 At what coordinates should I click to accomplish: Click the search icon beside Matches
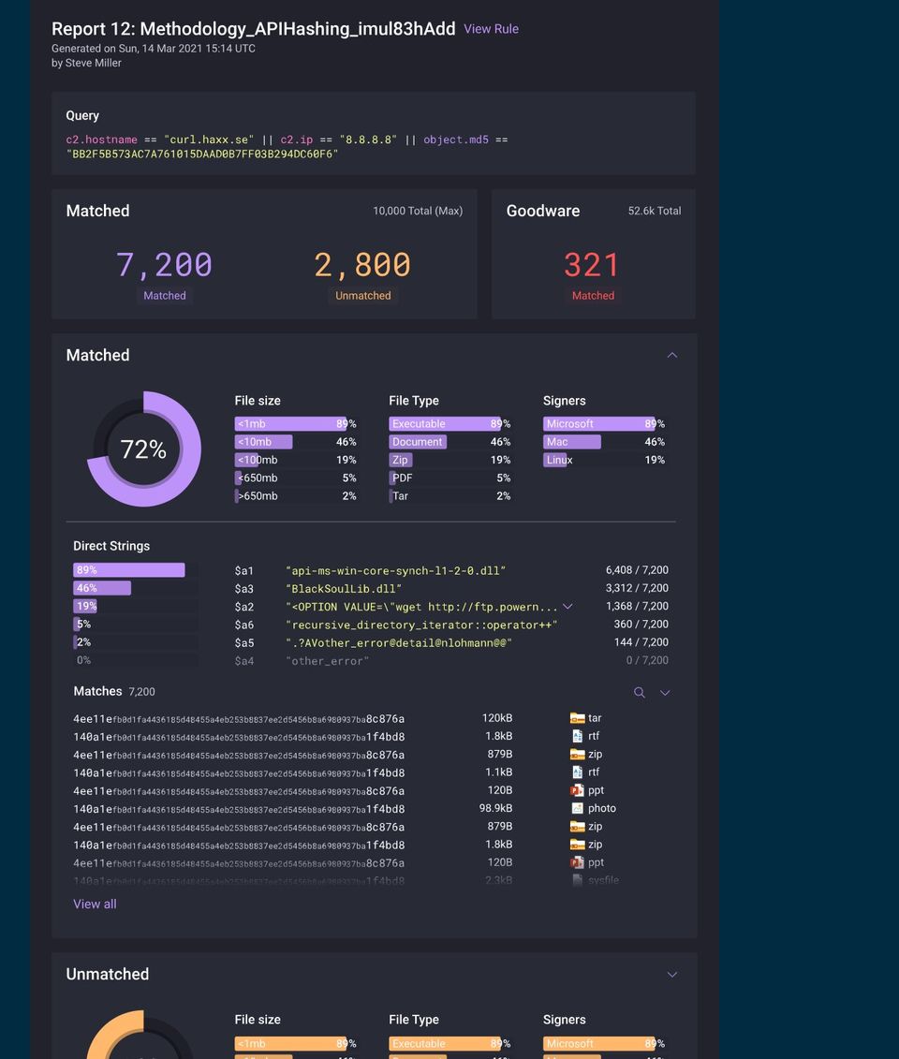tap(639, 692)
